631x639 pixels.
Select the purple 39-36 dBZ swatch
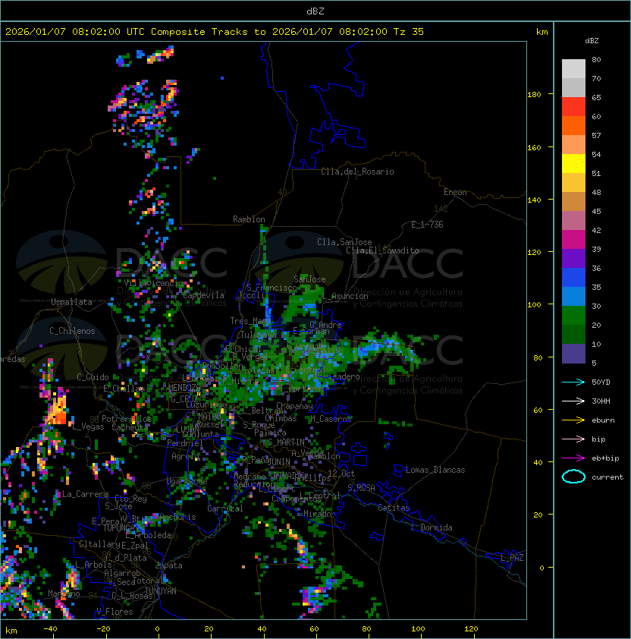[573, 259]
